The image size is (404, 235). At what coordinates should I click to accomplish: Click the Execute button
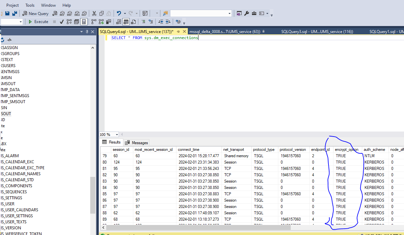pyautogui.click(x=38, y=22)
